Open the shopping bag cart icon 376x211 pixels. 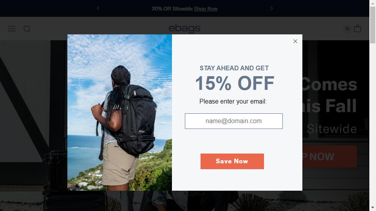pos(358,29)
